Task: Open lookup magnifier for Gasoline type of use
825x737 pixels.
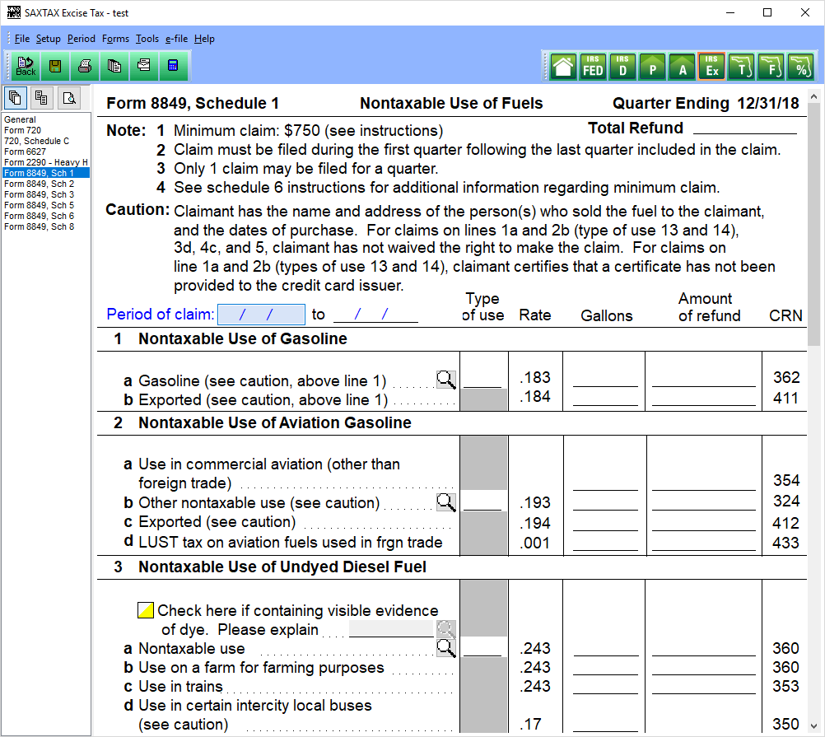Action: coord(445,380)
